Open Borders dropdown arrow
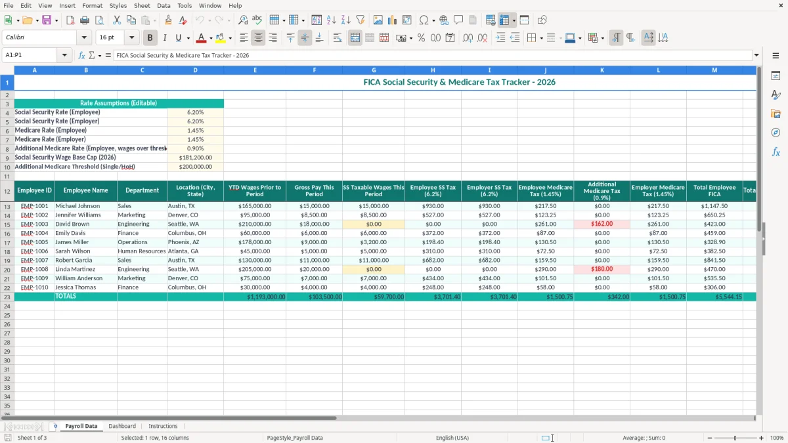Screen dimensions: 788x443 (542, 38)
